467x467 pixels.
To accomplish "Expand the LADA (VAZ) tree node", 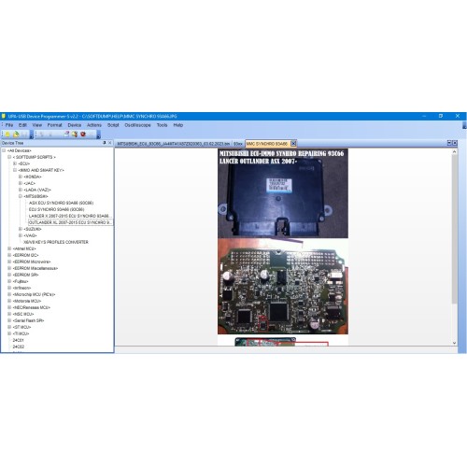I will pyautogui.click(x=21, y=190).
